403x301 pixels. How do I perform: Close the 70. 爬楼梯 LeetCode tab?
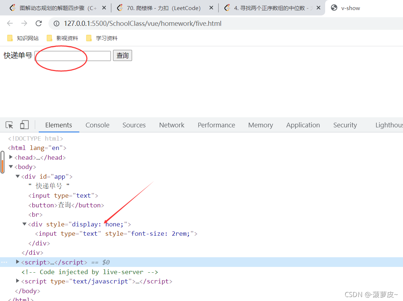[211, 8]
